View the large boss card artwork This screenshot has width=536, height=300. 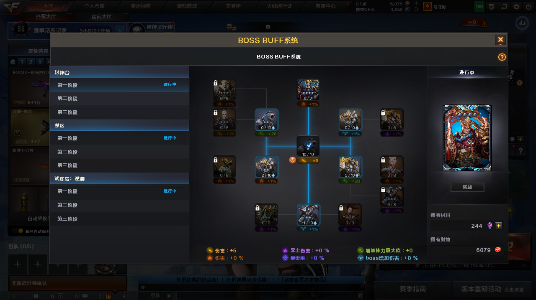[467, 138]
